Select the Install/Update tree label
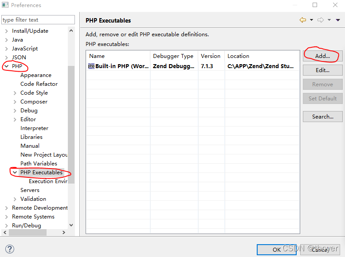The width and height of the screenshot is (345, 257). 30,31
